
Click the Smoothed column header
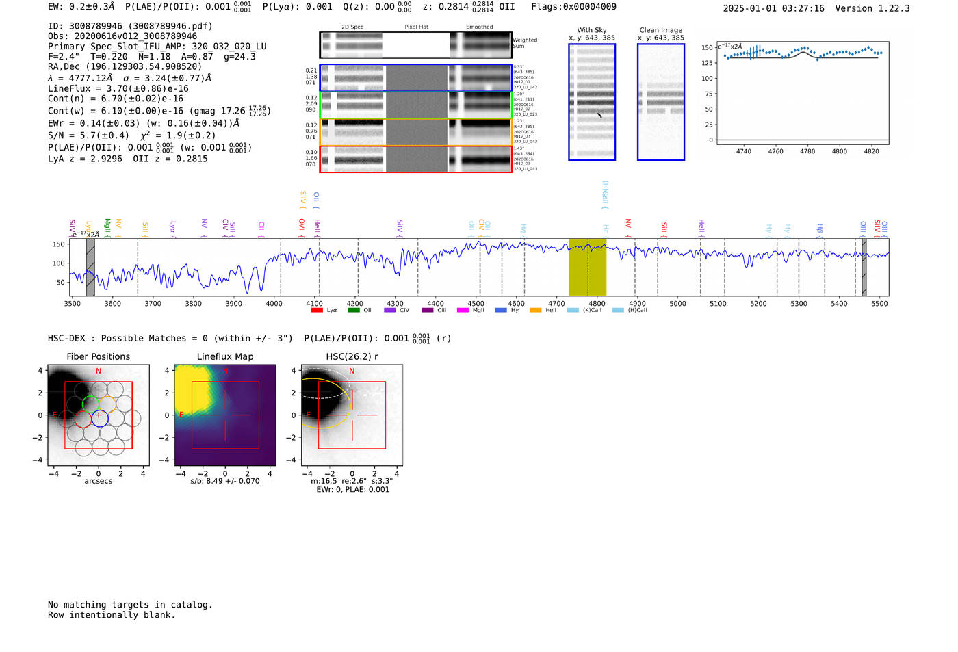tap(480, 27)
